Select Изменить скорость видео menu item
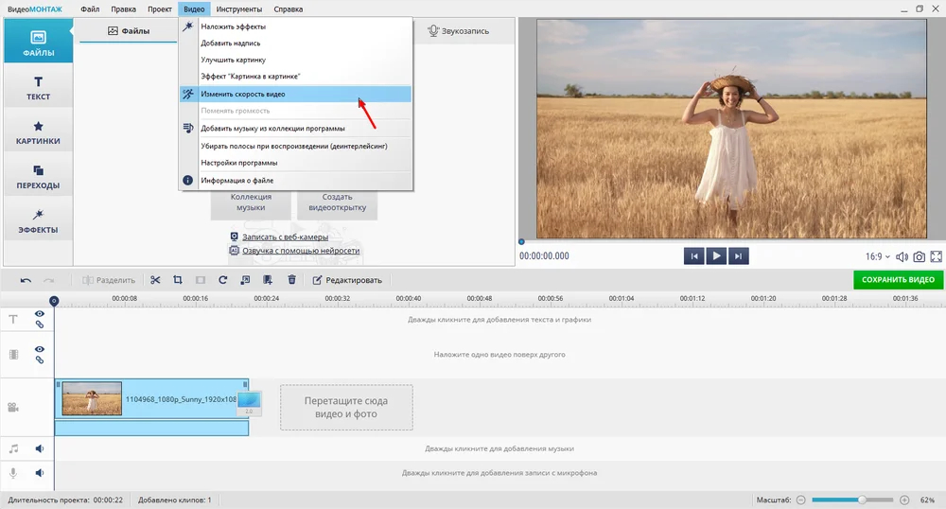 (x=295, y=94)
